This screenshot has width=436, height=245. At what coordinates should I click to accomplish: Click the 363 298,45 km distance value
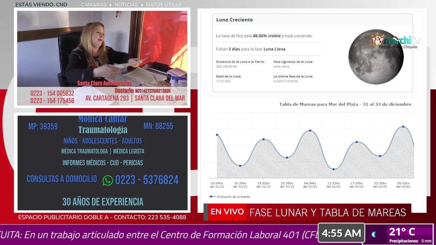tap(227, 66)
